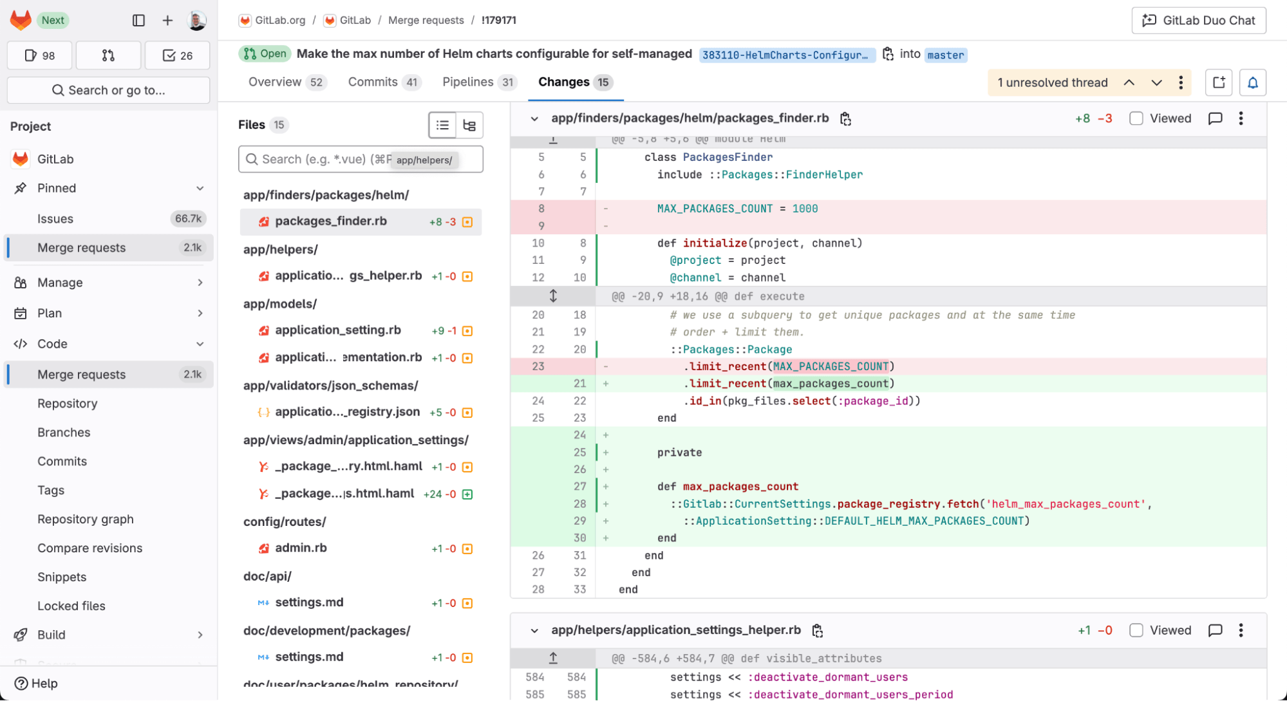
Task: Collapse the packages_finder.rb diff
Action: click(534, 118)
